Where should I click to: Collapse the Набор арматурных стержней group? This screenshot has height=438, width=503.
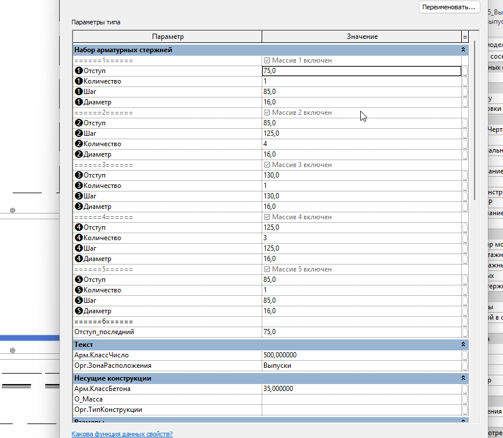click(463, 50)
